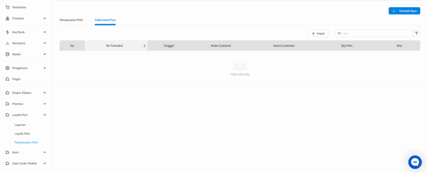This screenshot has height=173, width=427.
Task: Click the Kasir puzzle icon
Action: point(8,152)
